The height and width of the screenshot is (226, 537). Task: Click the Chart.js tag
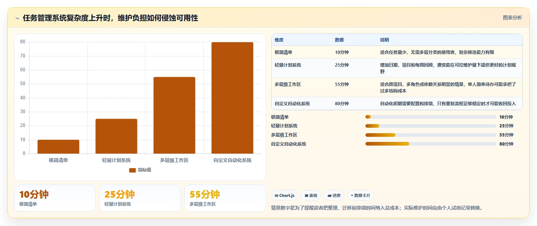(x=284, y=195)
